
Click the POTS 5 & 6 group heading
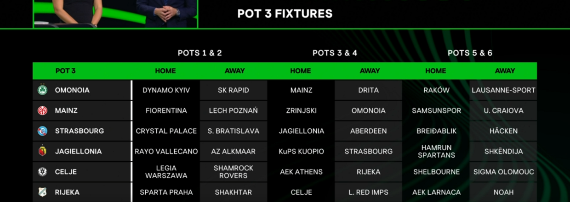470,53
